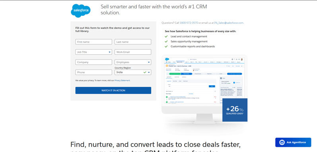Click 'See how Salesforce is helping businesses' text
Screen dimensions: 317x152
(200, 31)
